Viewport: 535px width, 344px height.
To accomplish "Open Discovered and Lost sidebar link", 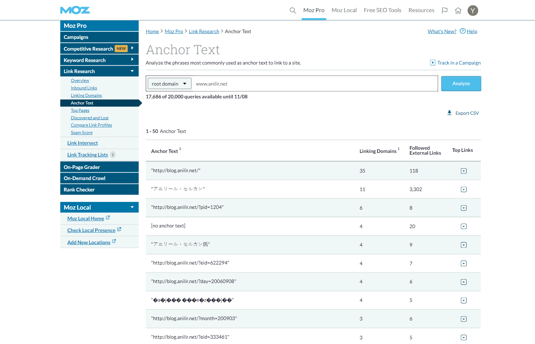I will [x=89, y=118].
